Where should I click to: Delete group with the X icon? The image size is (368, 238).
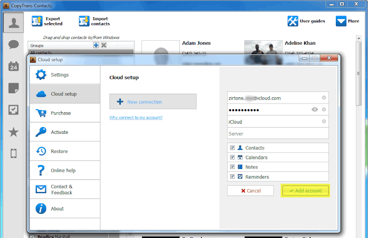click(103, 45)
